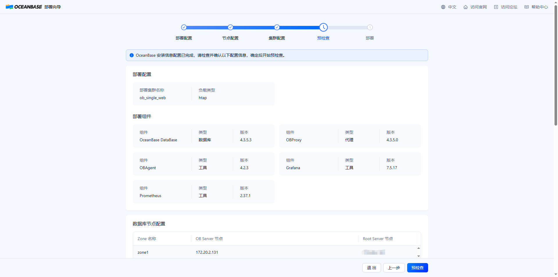Select the OB Server IP 172.20.2.131
Screen dimensions: 558x277
pyautogui.click(x=207, y=252)
